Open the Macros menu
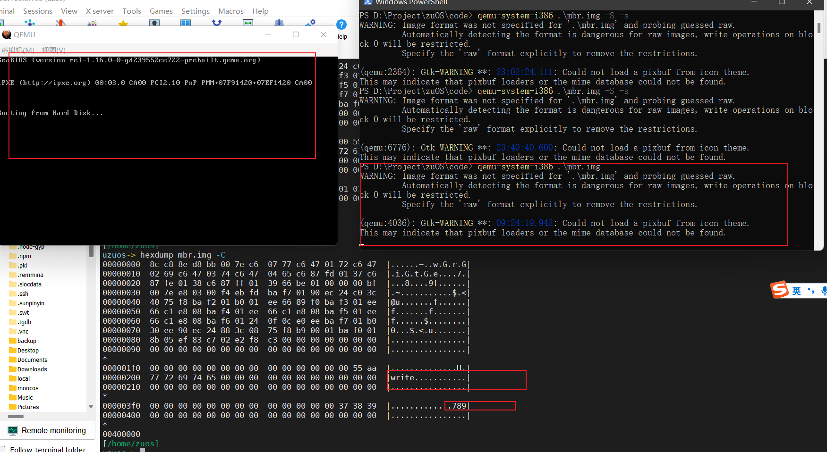This screenshot has width=827, height=452. (x=231, y=11)
